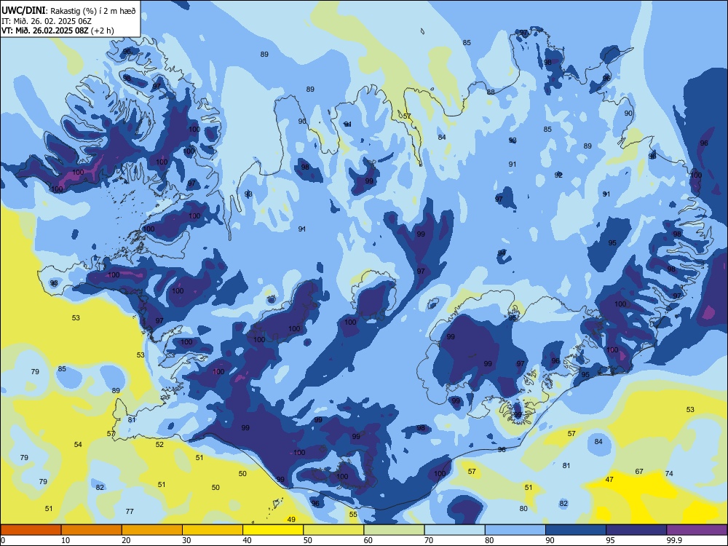Screen dimensions: 728x546
Task: Click the map value 67 in southeast sea
Action: (639, 471)
